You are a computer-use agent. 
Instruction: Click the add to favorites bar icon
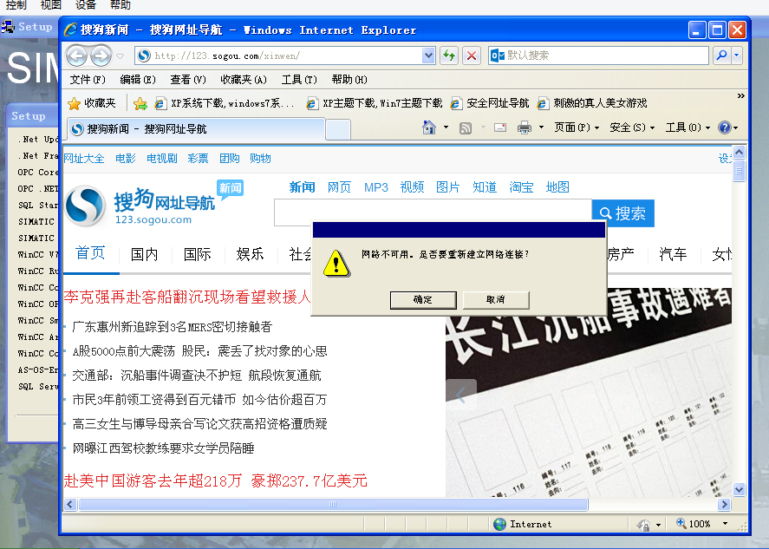coord(140,103)
